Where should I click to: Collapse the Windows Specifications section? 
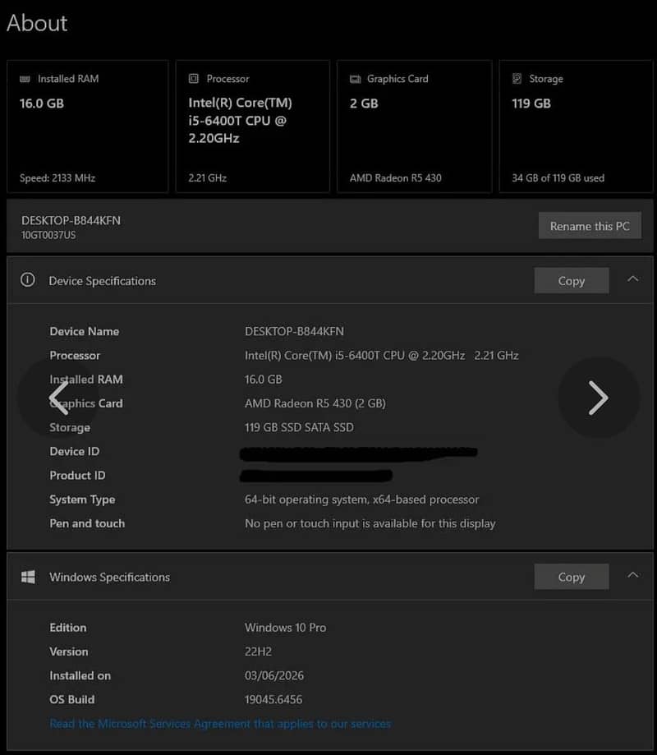[x=633, y=575]
